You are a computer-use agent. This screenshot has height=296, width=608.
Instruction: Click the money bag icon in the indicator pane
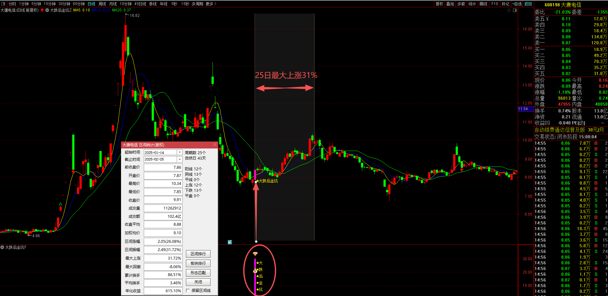click(x=255, y=271)
